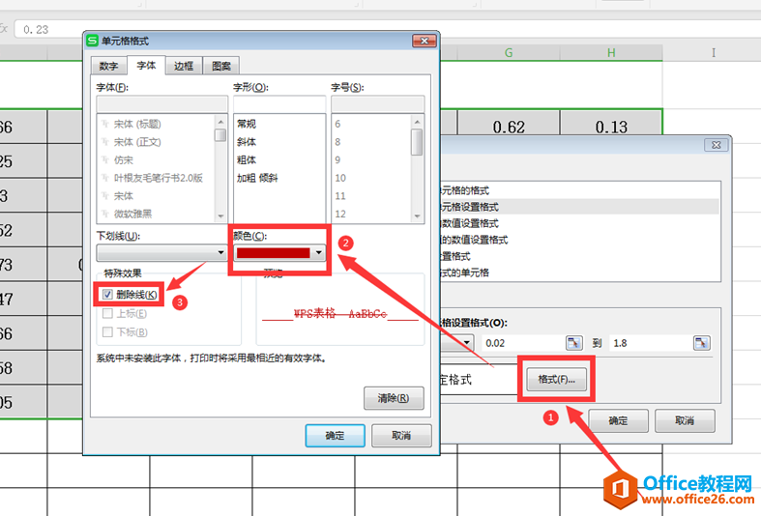Click range picker icon beside 1.8
This screenshot has width=761, height=516.
[701, 343]
